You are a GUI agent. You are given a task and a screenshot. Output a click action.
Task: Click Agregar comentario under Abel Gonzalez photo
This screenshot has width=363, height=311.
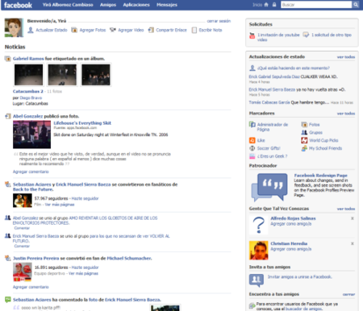[x=31, y=172]
